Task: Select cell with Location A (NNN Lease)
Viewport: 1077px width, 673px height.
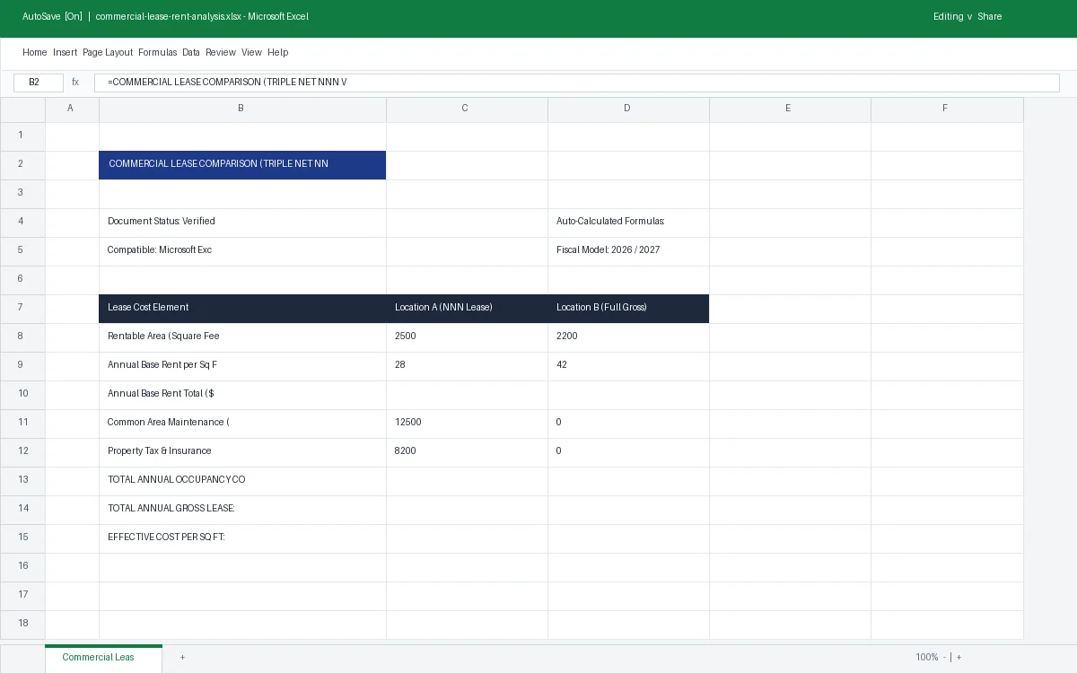Action: tap(467, 308)
